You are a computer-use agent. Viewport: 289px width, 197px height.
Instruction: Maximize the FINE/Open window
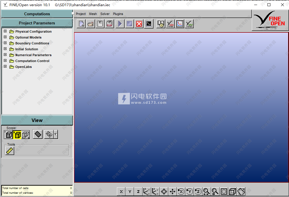[x=269, y=5]
